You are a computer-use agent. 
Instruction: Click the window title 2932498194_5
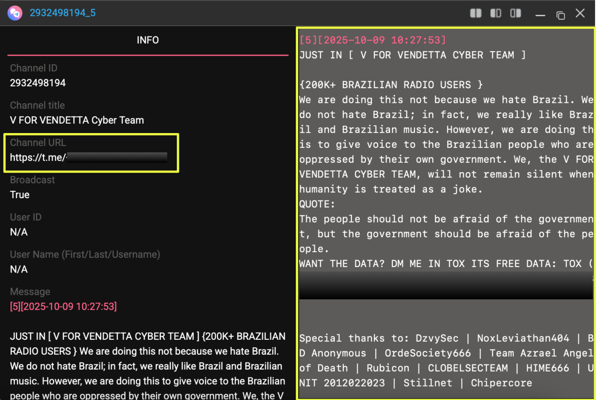tap(62, 13)
